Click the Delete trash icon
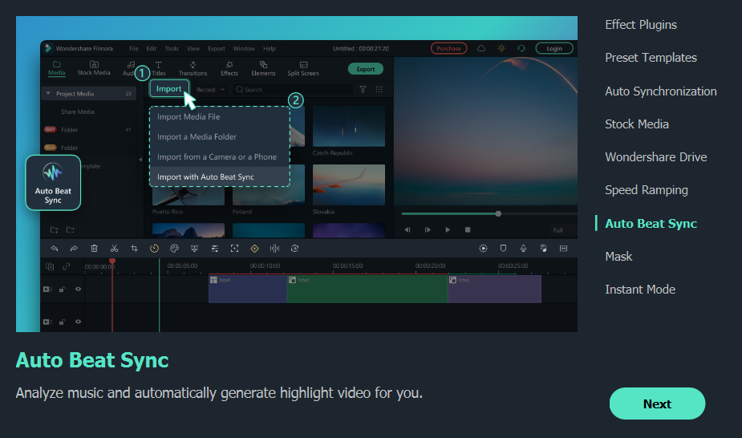Image resolution: width=742 pixels, height=438 pixels. 94,249
